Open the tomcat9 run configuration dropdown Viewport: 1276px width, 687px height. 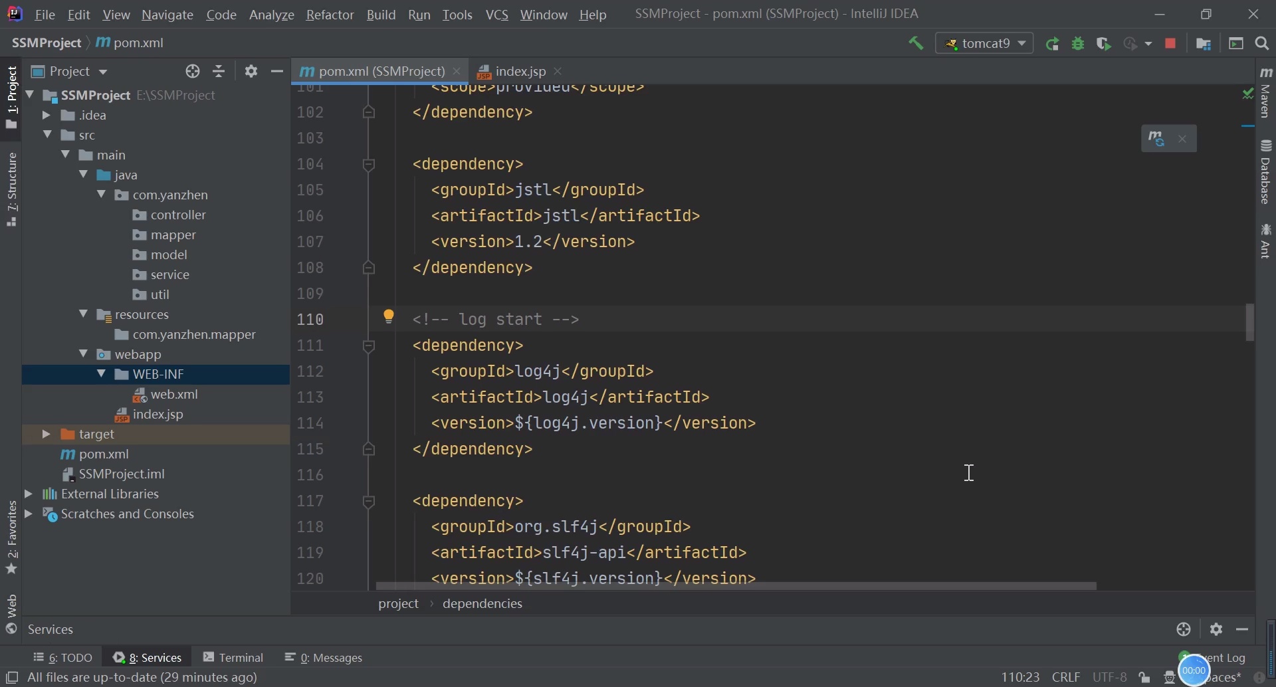[x=985, y=44]
